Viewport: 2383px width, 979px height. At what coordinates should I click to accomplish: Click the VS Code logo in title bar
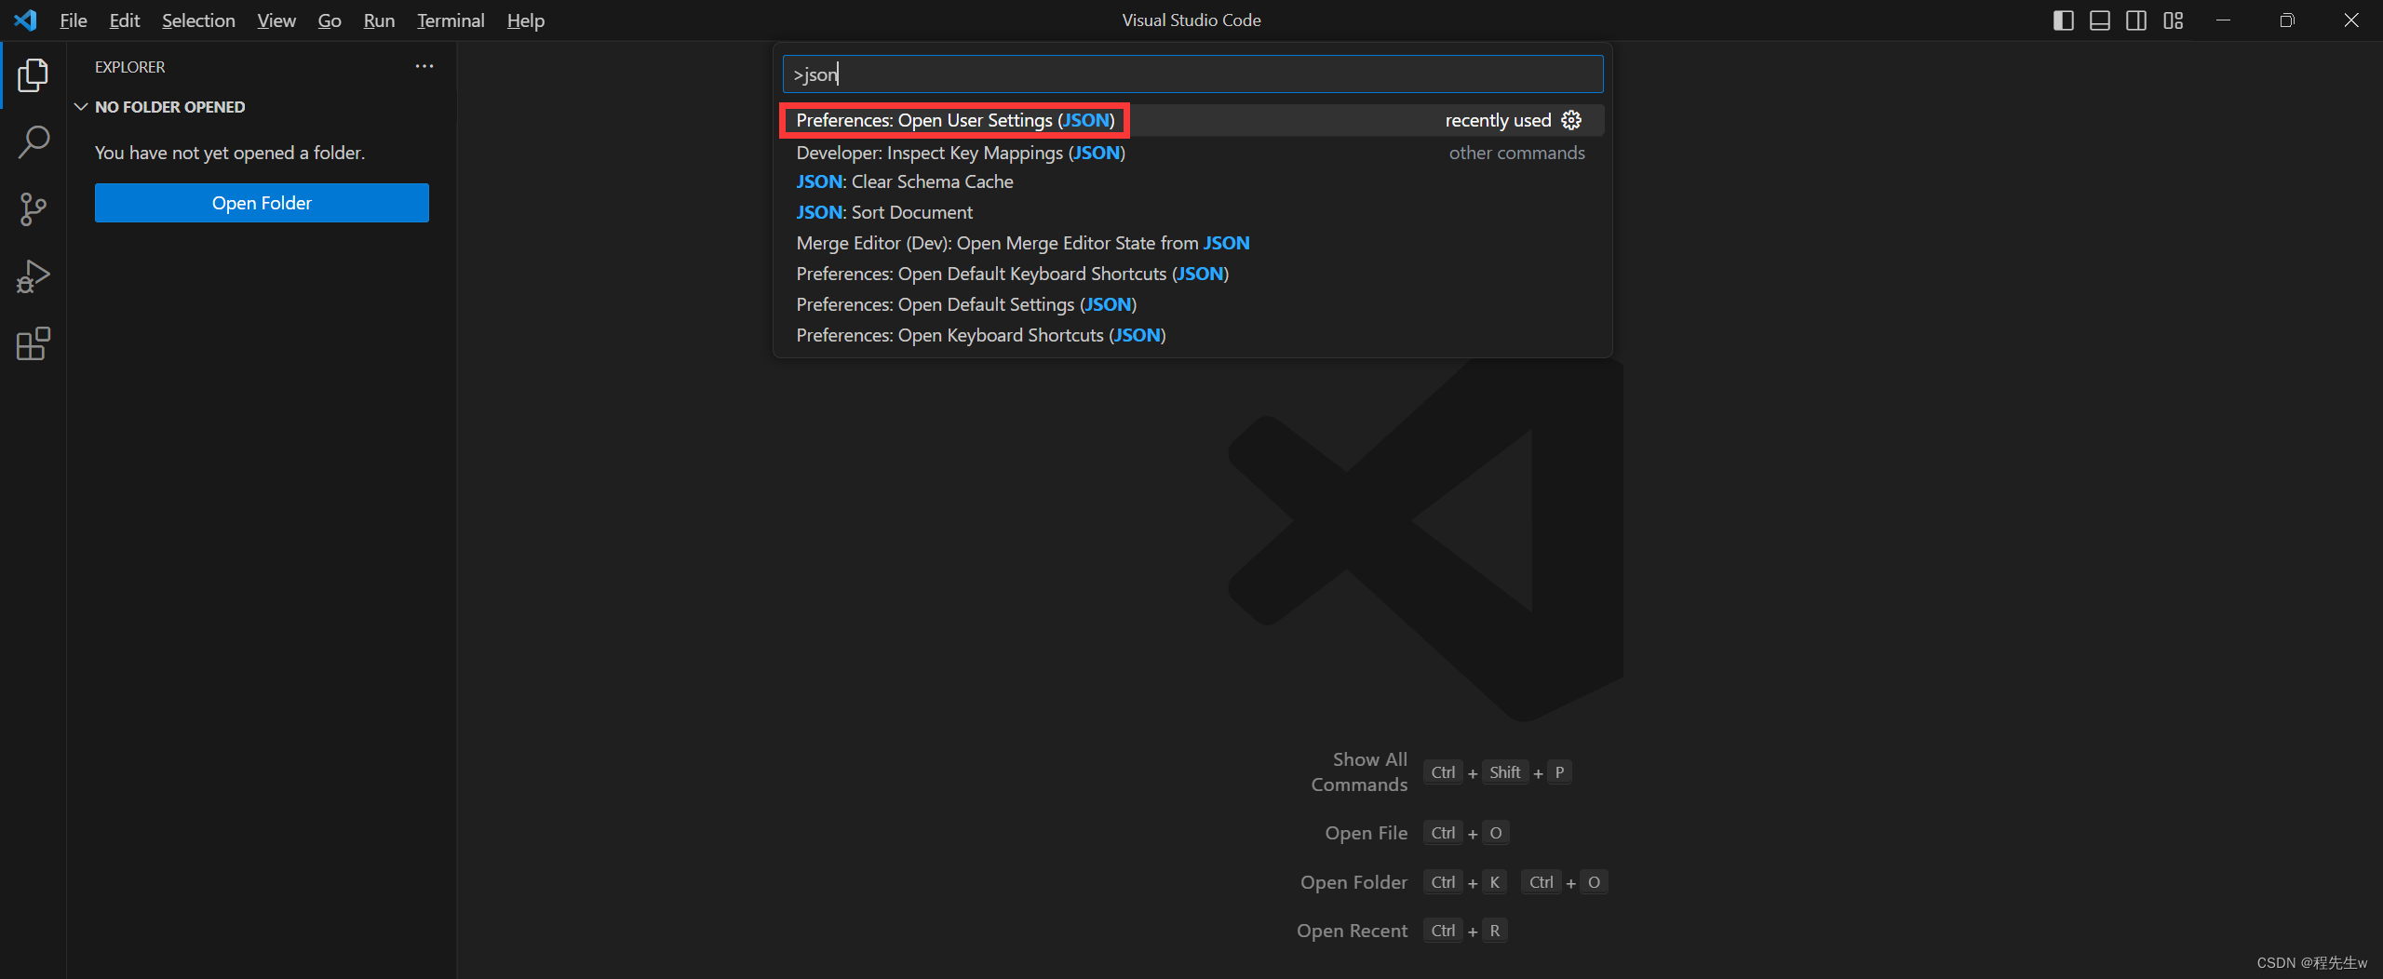(x=25, y=20)
